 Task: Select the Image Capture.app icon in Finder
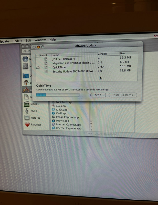53,117
